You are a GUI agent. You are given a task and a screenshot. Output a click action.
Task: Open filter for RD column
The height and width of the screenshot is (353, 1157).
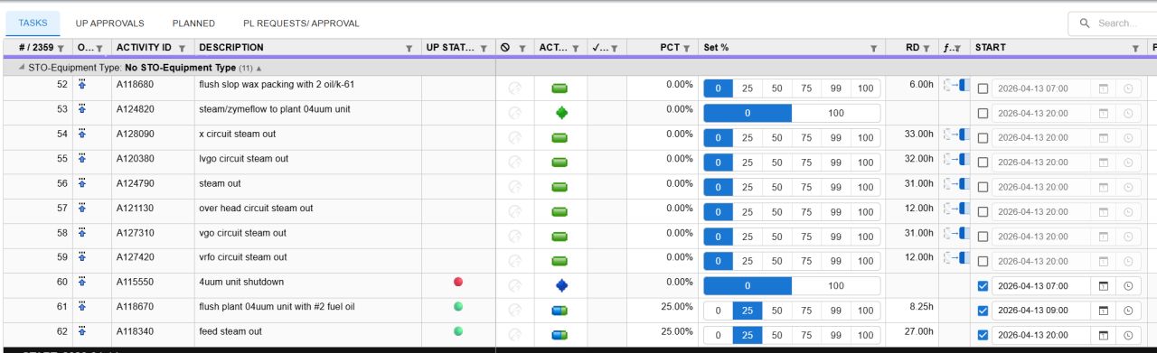(x=927, y=48)
